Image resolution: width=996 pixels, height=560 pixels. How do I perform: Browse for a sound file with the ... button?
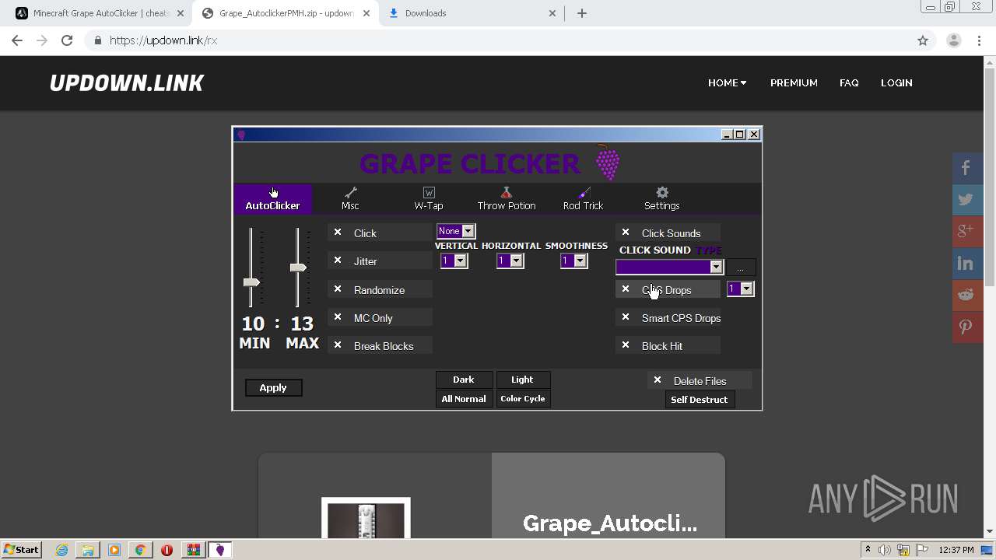click(741, 268)
